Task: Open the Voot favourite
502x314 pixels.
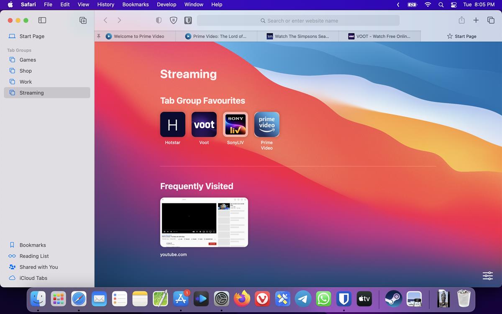Action: 204,124
